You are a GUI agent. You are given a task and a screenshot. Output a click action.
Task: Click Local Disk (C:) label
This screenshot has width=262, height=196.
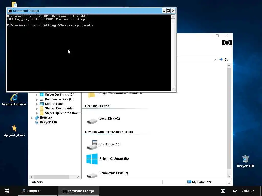110,118
